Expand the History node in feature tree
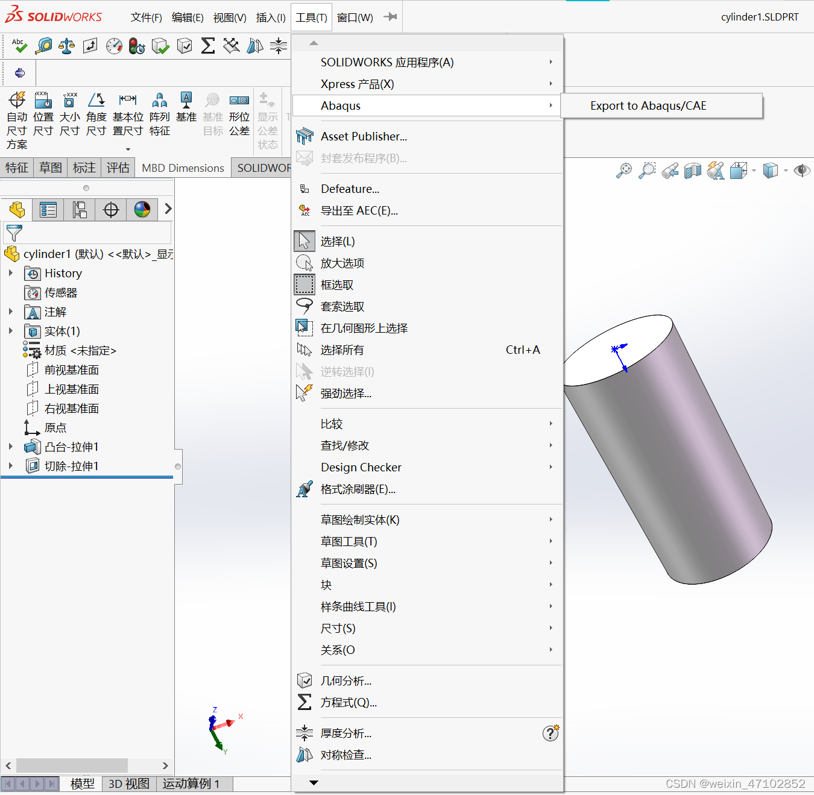The image size is (814, 795). (x=10, y=273)
